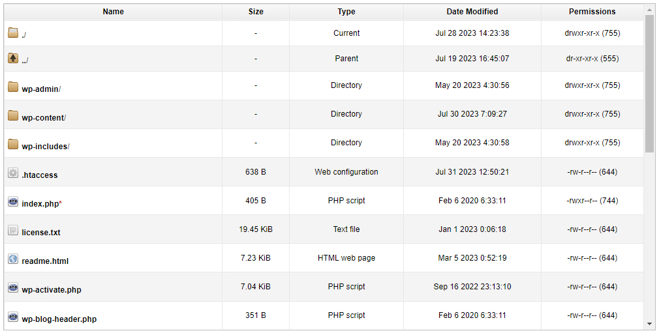Image resolution: width=659 pixels, height=333 pixels.
Task: Click the 405 B size value
Action: pos(256,201)
